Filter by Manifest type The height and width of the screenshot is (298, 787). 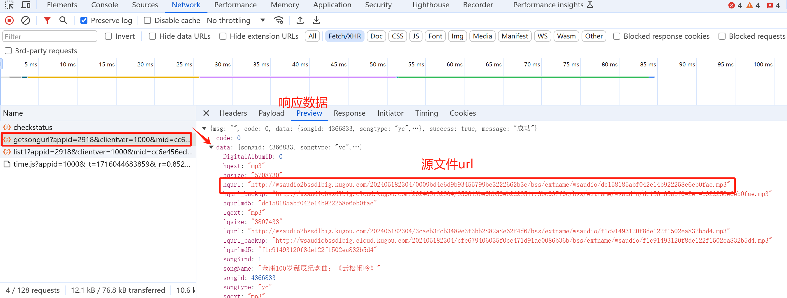click(515, 36)
